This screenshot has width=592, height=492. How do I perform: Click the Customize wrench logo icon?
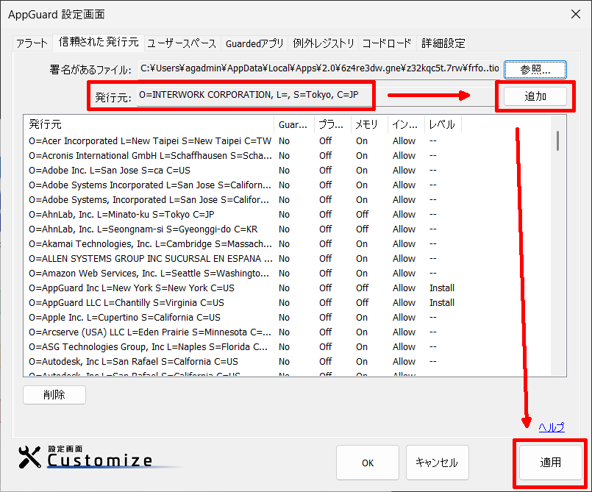pos(32,458)
